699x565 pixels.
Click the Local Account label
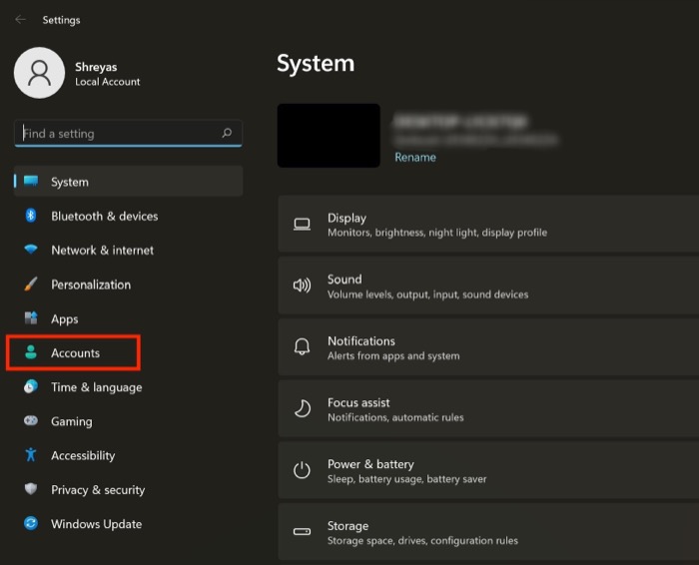coord(108,82)
